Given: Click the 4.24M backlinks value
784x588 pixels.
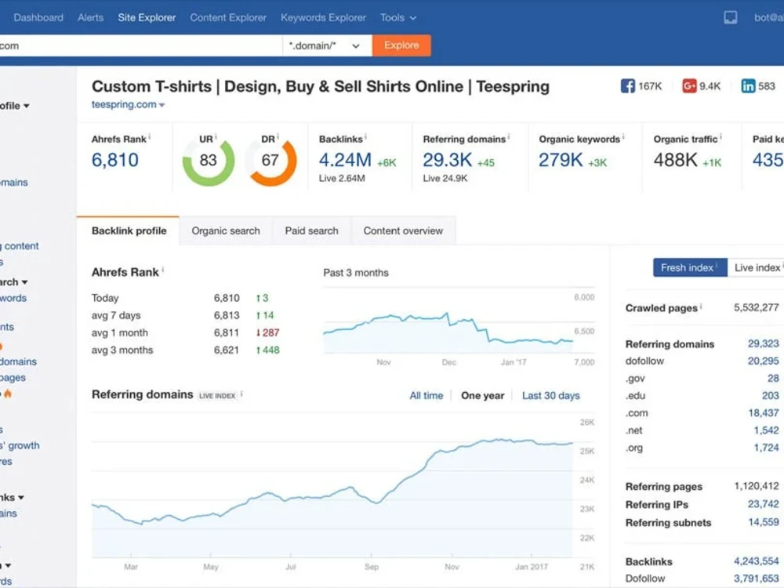Looking at the screenshot, I should tap(345, 160).
